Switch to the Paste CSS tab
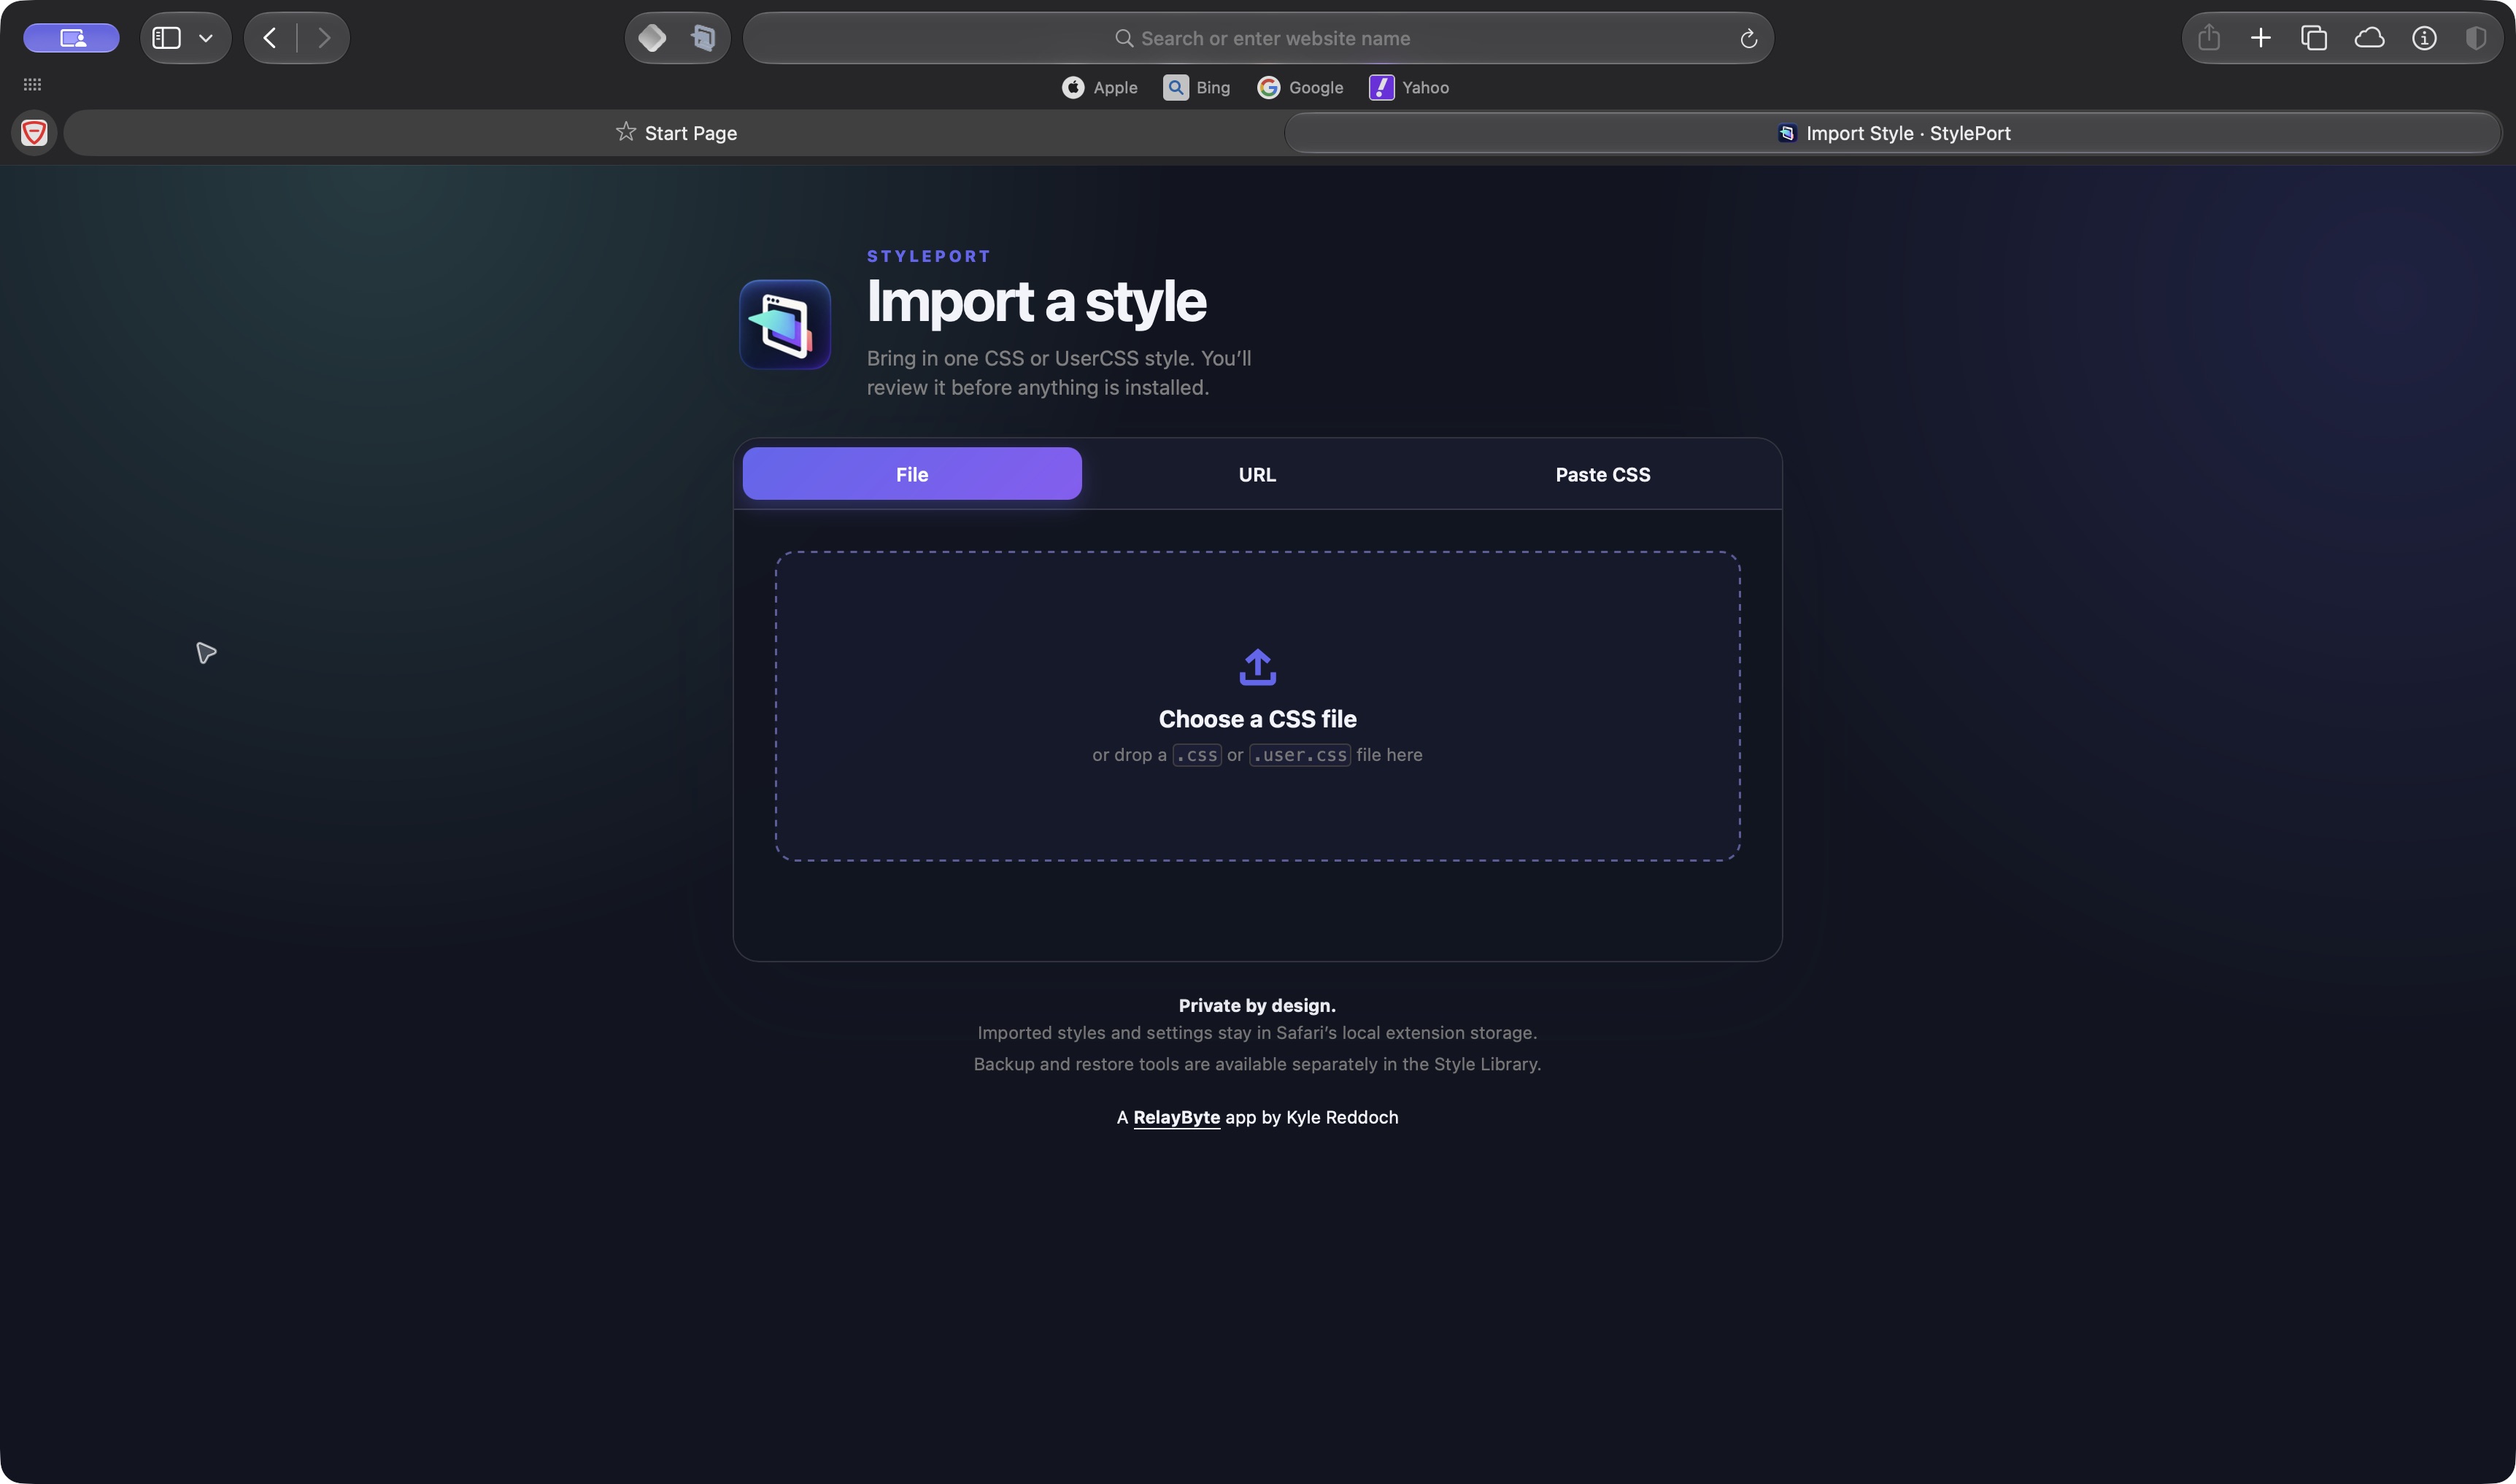The image size is (2516, 1484). coord(1602,474)
